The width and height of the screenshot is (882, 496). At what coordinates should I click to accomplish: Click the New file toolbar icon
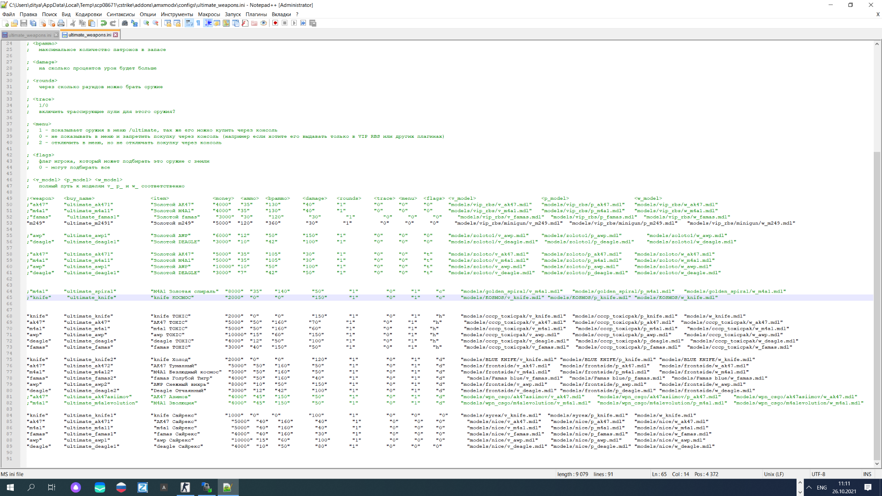6,23
